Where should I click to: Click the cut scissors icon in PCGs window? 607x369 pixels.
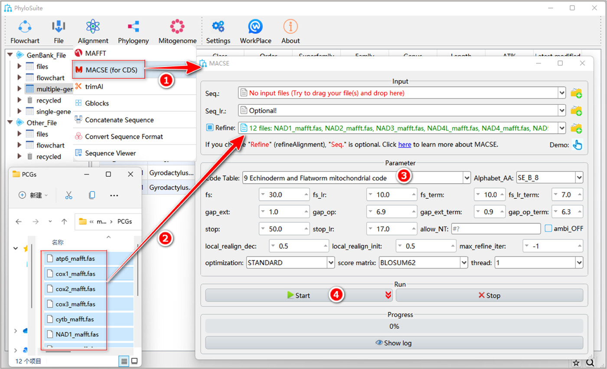point(69,195)
